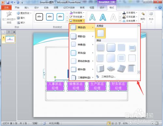Click the Save icon in quick access toolbar
The width and height of the screenshot is (163, 126).
pos(8,3)
